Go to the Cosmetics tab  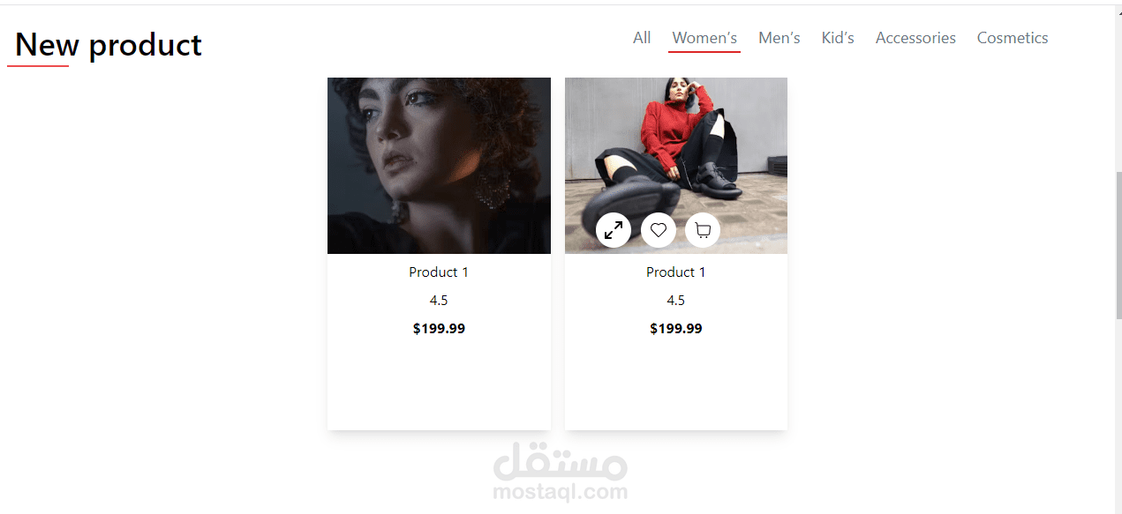(1013, 38)
